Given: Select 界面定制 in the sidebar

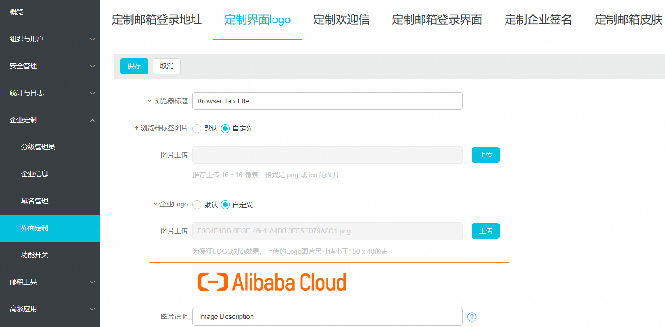Looking at the screenshot, I should coord(50,228).
